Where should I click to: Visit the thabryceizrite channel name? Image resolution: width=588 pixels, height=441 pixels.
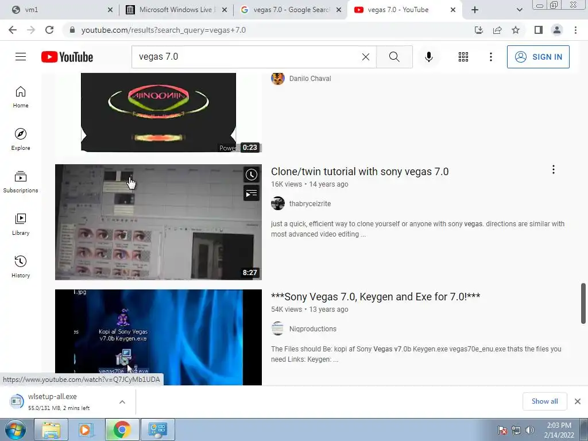(x=310, y=204)
